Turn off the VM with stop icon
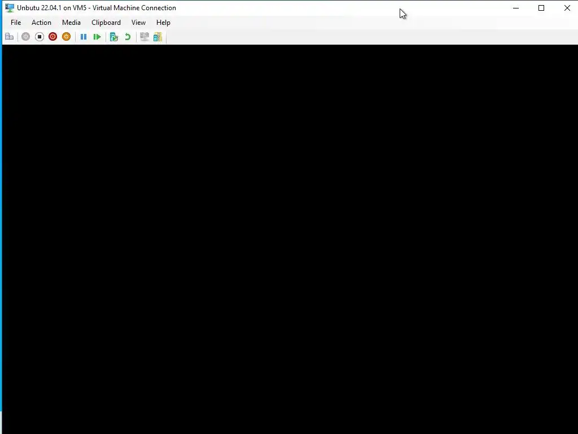Screen dimensions: 578x434 40,37
